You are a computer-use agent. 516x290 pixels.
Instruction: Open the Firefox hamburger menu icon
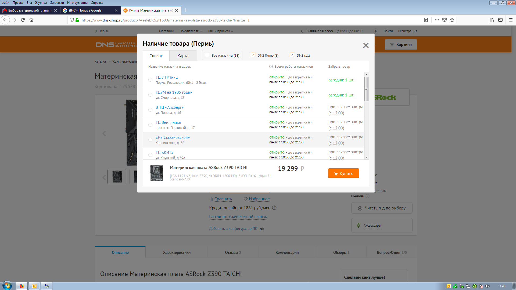(x=511, y=20)
